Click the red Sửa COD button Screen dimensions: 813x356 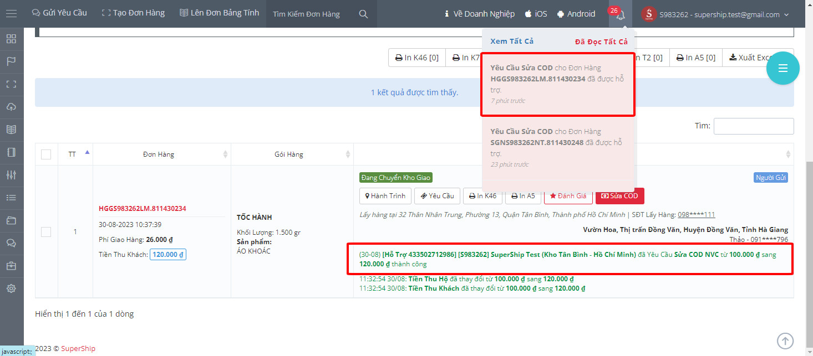click(x=619, y=195)
